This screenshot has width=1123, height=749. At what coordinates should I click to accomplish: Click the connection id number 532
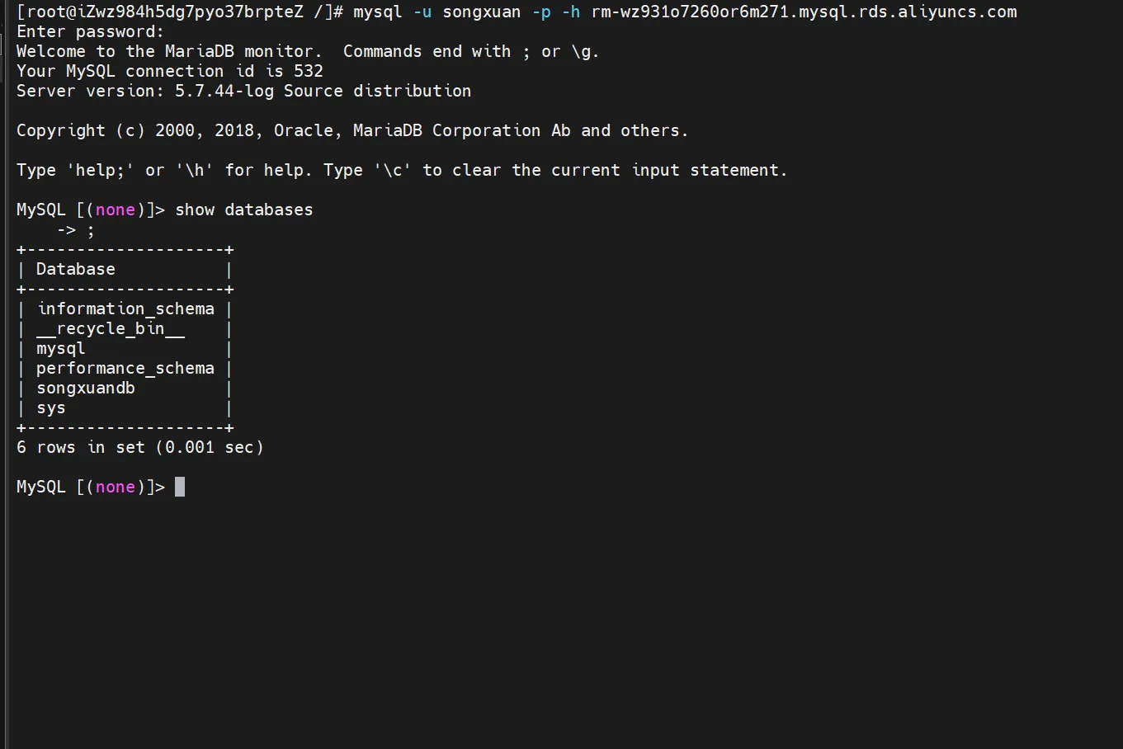tap(308, 71)
